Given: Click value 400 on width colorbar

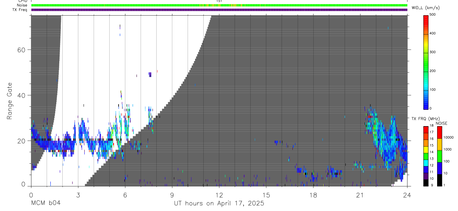Looking at the screenshot, I should [433, 33].
